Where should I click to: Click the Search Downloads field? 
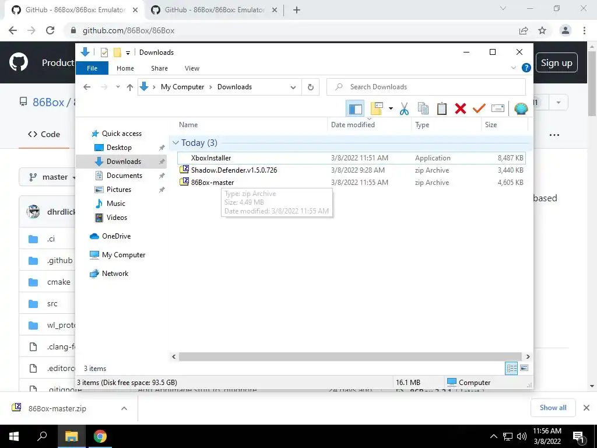426,87
